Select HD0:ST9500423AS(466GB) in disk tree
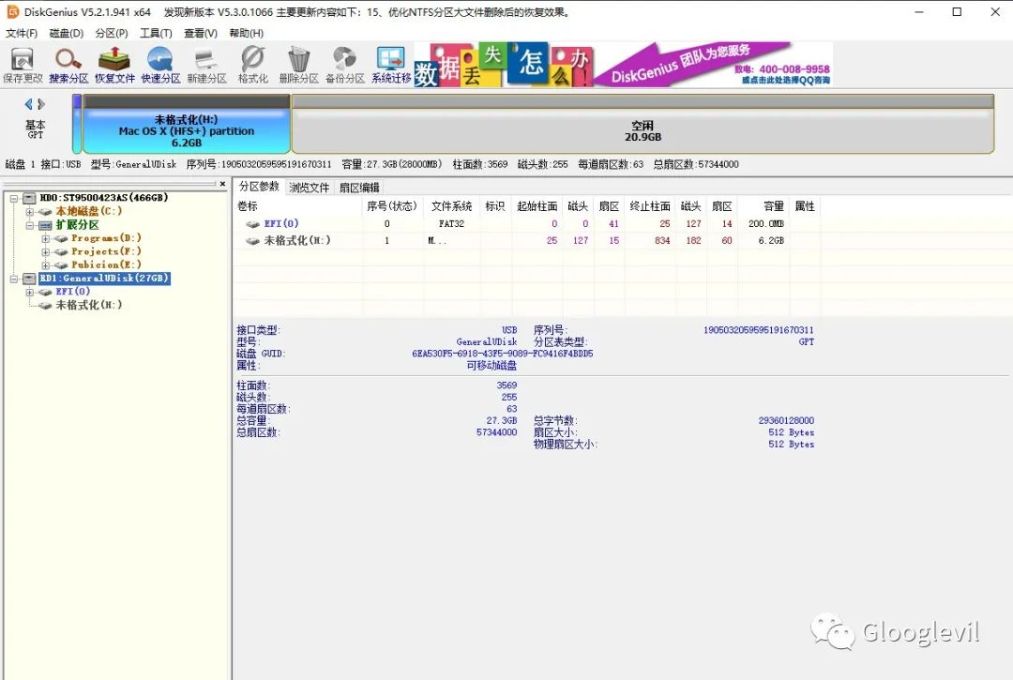 coord(103,198)
